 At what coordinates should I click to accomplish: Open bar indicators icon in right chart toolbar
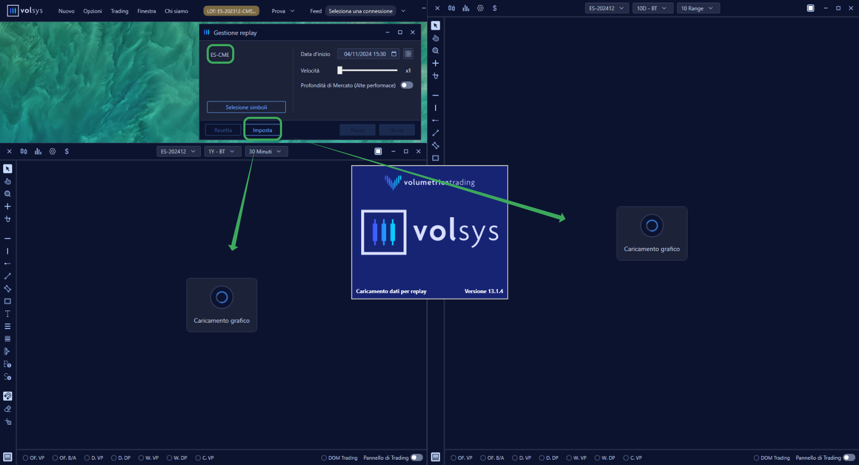tap(466, 8)
